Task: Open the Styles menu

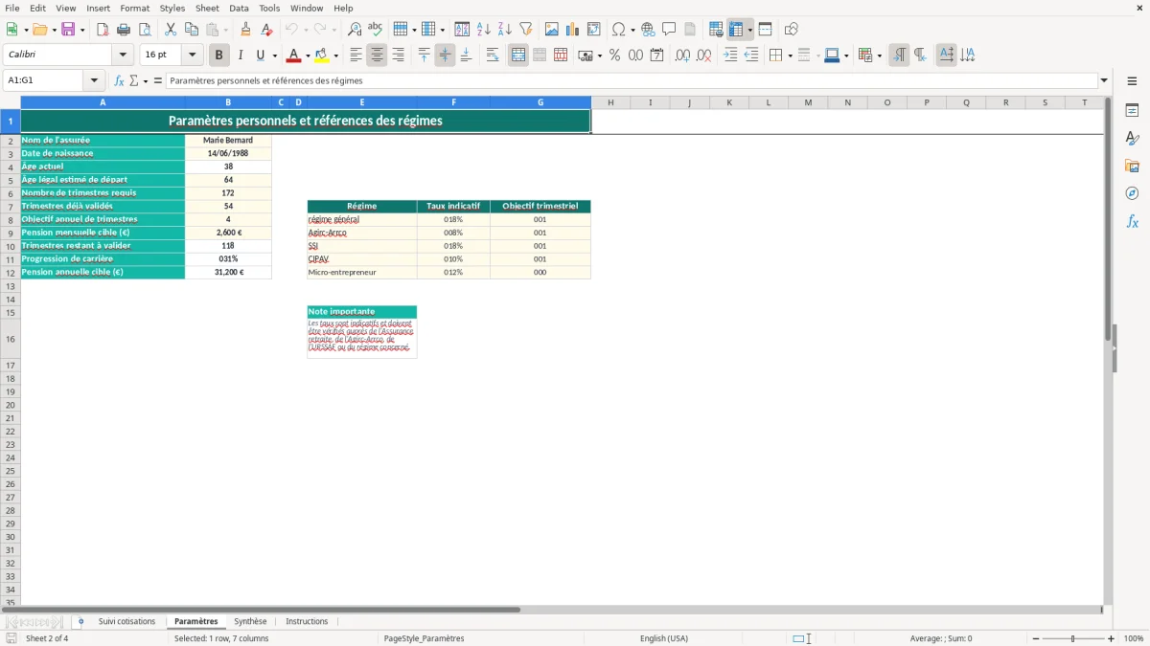Action: pos(172,8)
